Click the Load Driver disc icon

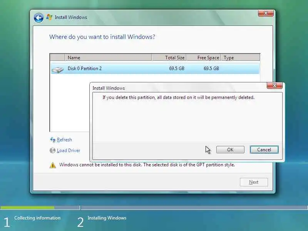[52, 151]
